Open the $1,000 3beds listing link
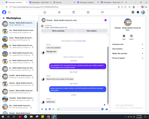149x119 pixels. (x=56, y=27)
